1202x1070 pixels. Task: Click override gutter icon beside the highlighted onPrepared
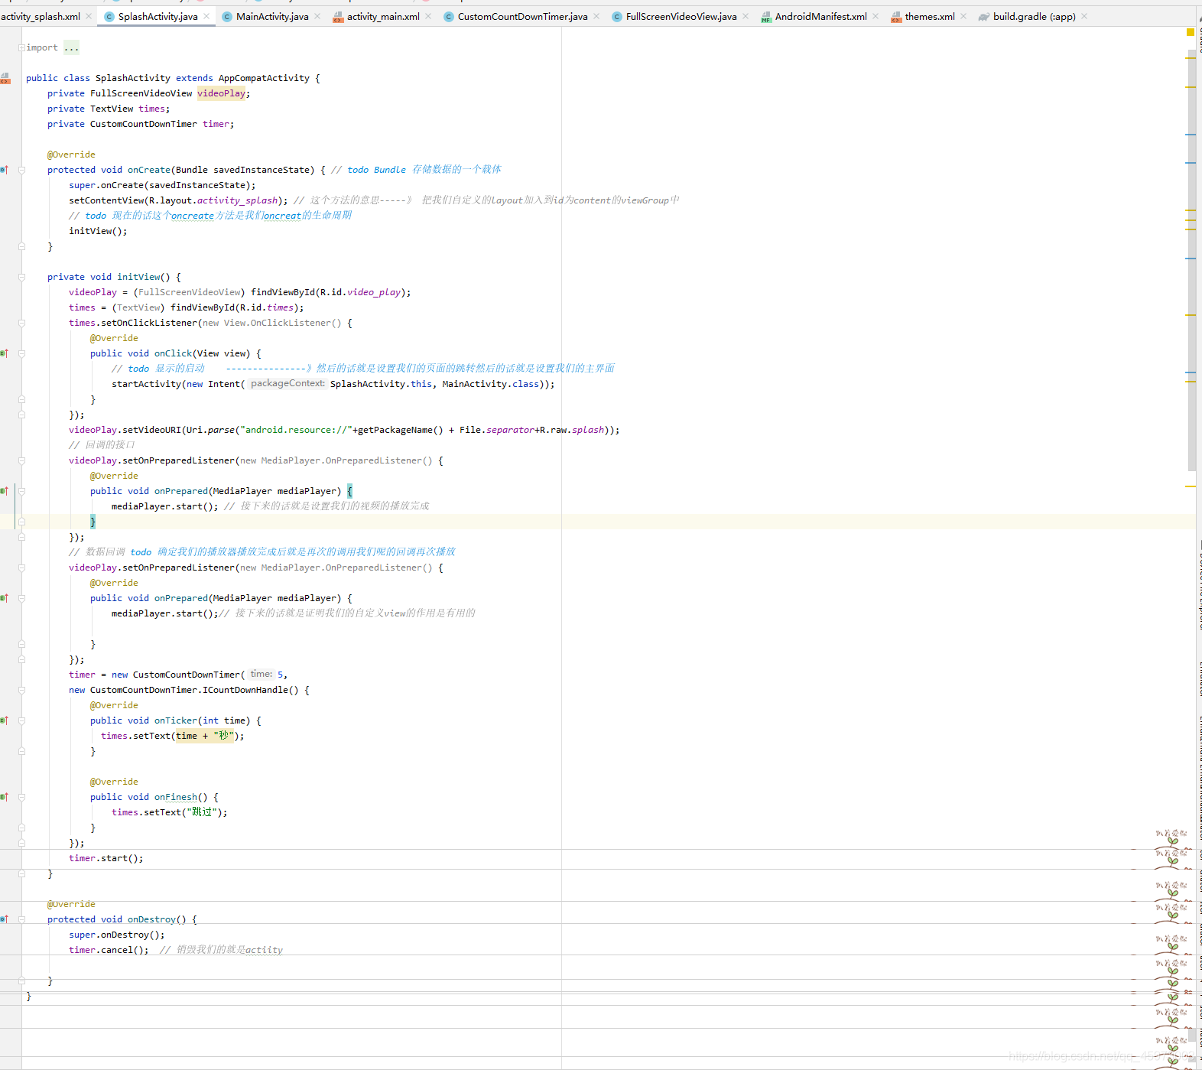point(4,491)
